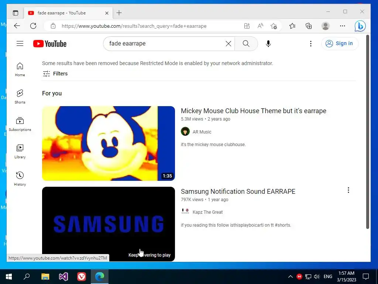The image size is (378, 284).
Task: Open the network icon in the tray
Action: pos(308,277)
